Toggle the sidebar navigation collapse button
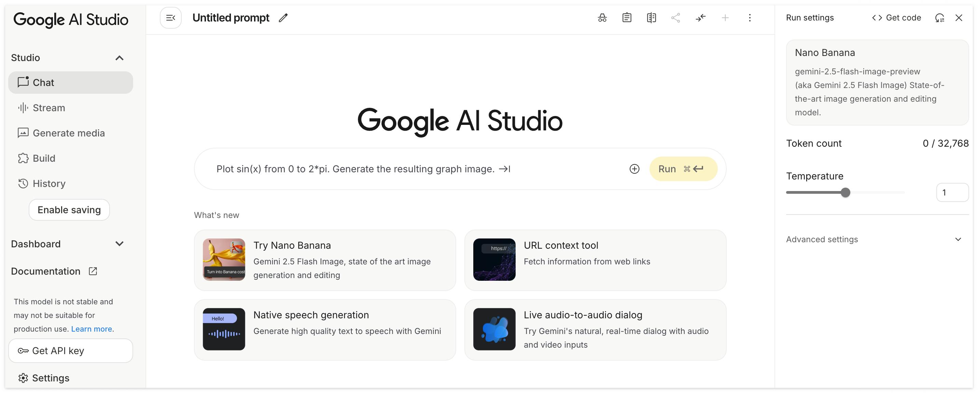The width and height of the screenshot is (978, 393). pyautogui.click(x=170, y=18)
